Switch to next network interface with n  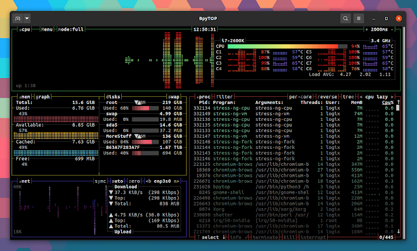[x=177, y=181]
